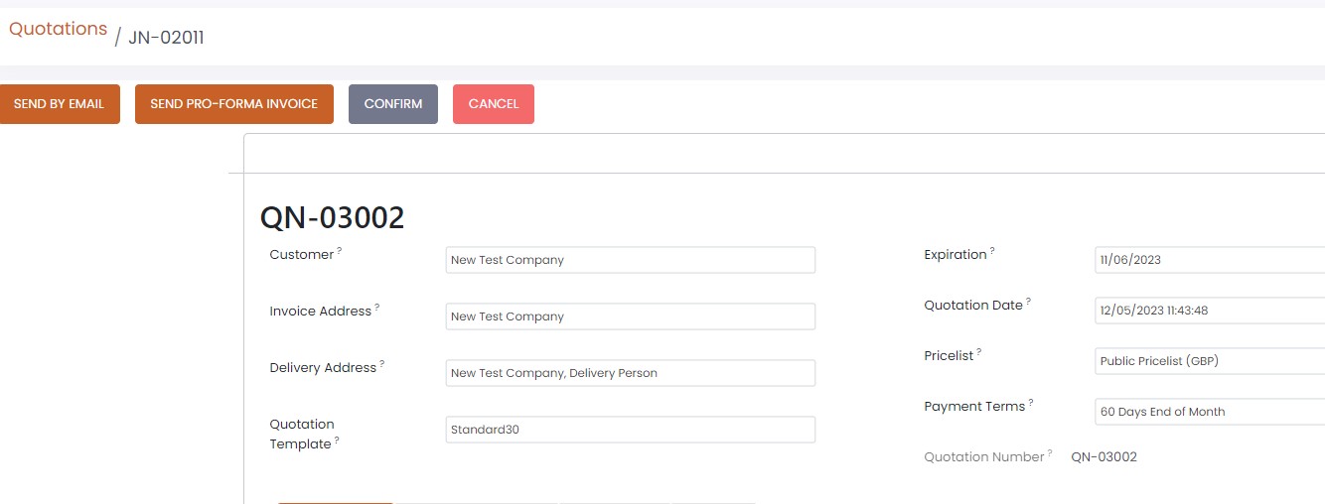Screen dimensions: 1325x504
Task: Click the help icon beside Expiration
Action: pos(992,251)
